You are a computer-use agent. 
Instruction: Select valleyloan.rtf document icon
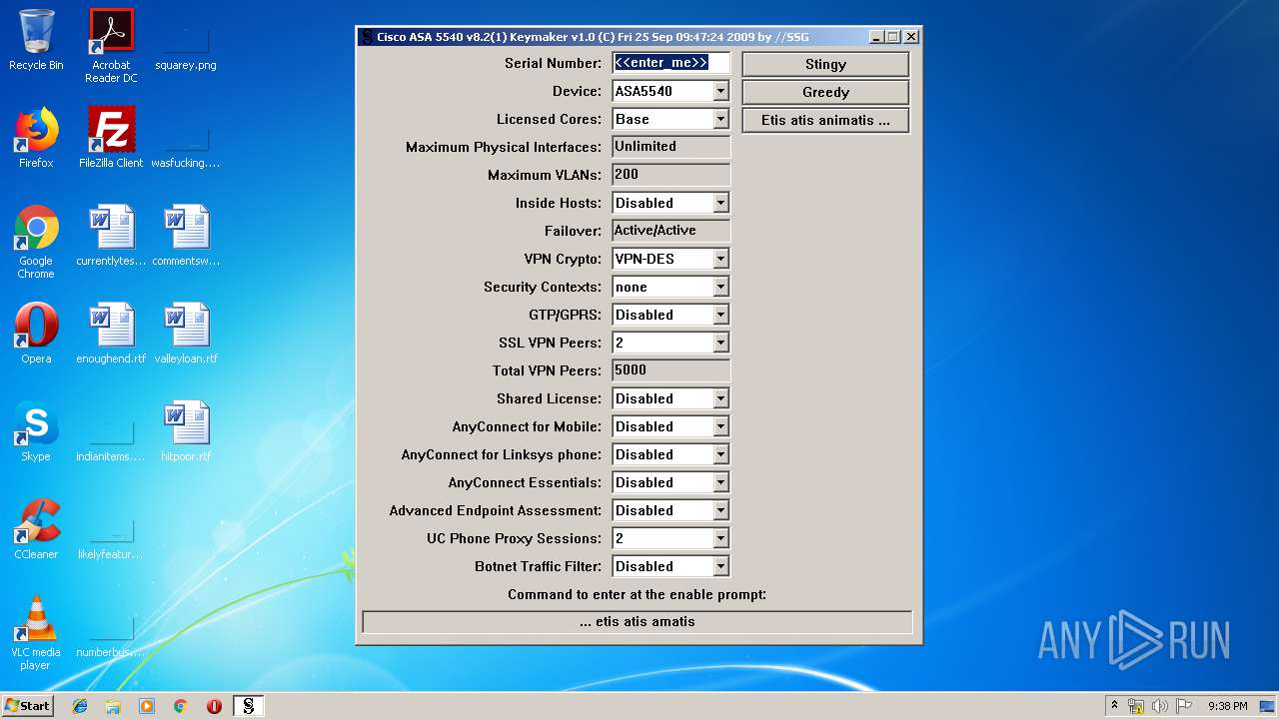pyautogui.click(x=186, y=334)
